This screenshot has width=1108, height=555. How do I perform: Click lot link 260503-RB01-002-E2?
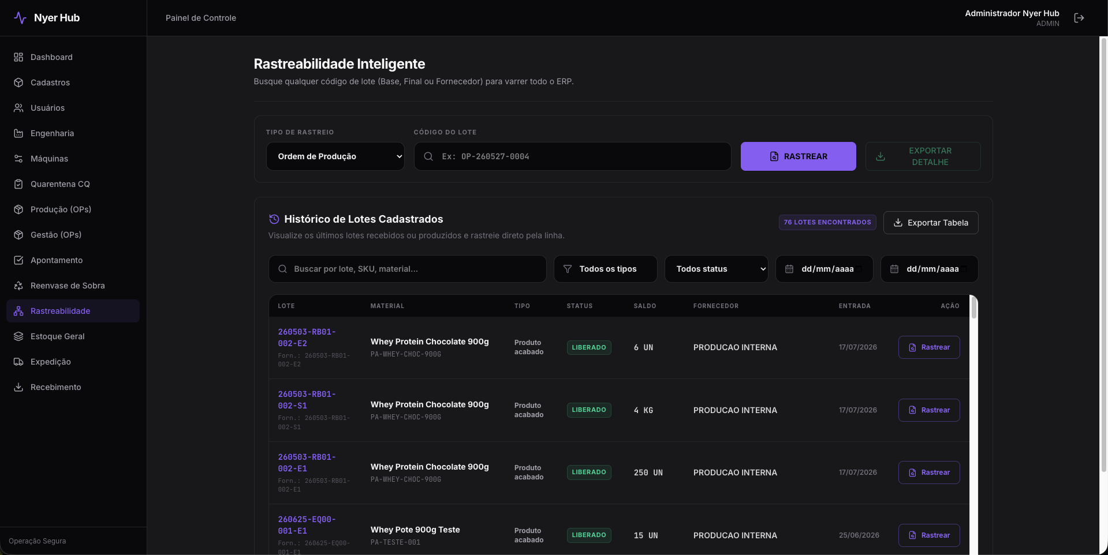tap(307, 337)
